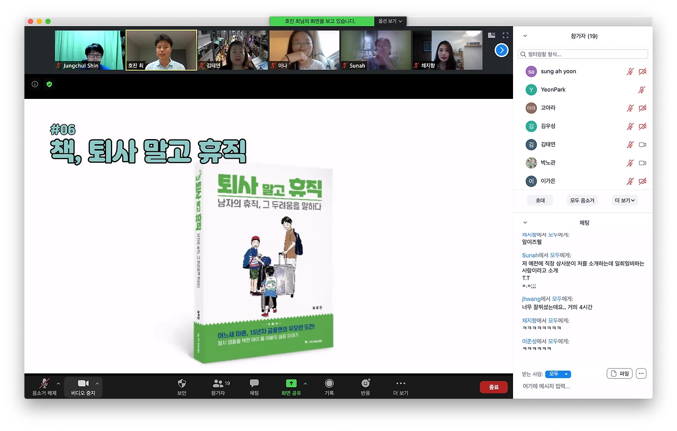Click the 참가자 toolbar icon
Image resolution: width=677 pixels, height=431 pixels.
click(x=218, y=387)
